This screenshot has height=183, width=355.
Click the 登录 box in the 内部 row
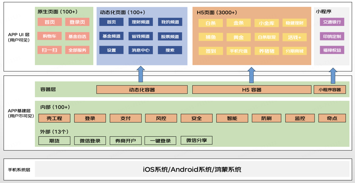pos(90,118)
